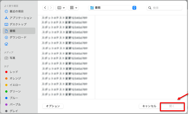Click the Applications icon beside アプリケーション
The image size is (190, 114).
[x=6, y=18]
